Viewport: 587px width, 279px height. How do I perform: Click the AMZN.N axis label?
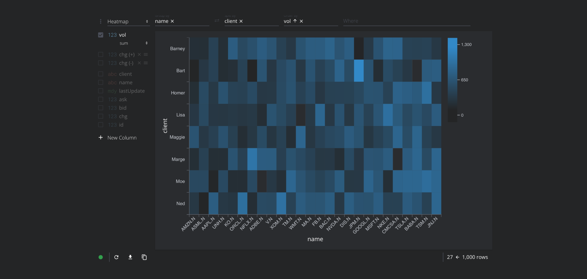(x=188, y=224)
